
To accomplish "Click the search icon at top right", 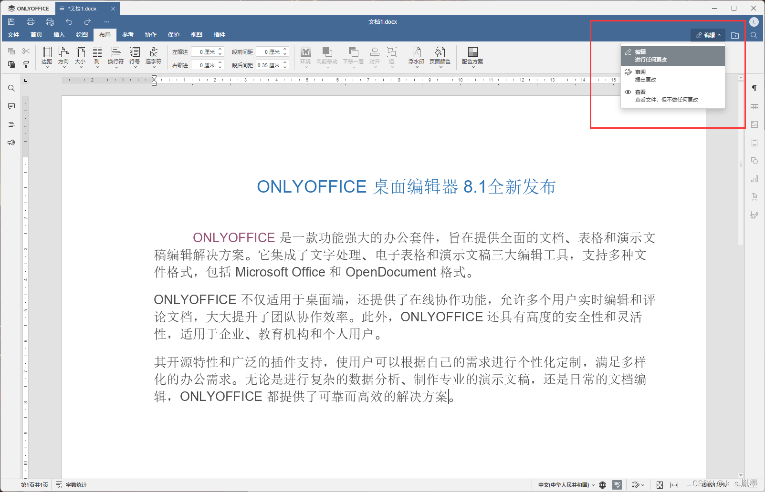I will pos(754,35).
